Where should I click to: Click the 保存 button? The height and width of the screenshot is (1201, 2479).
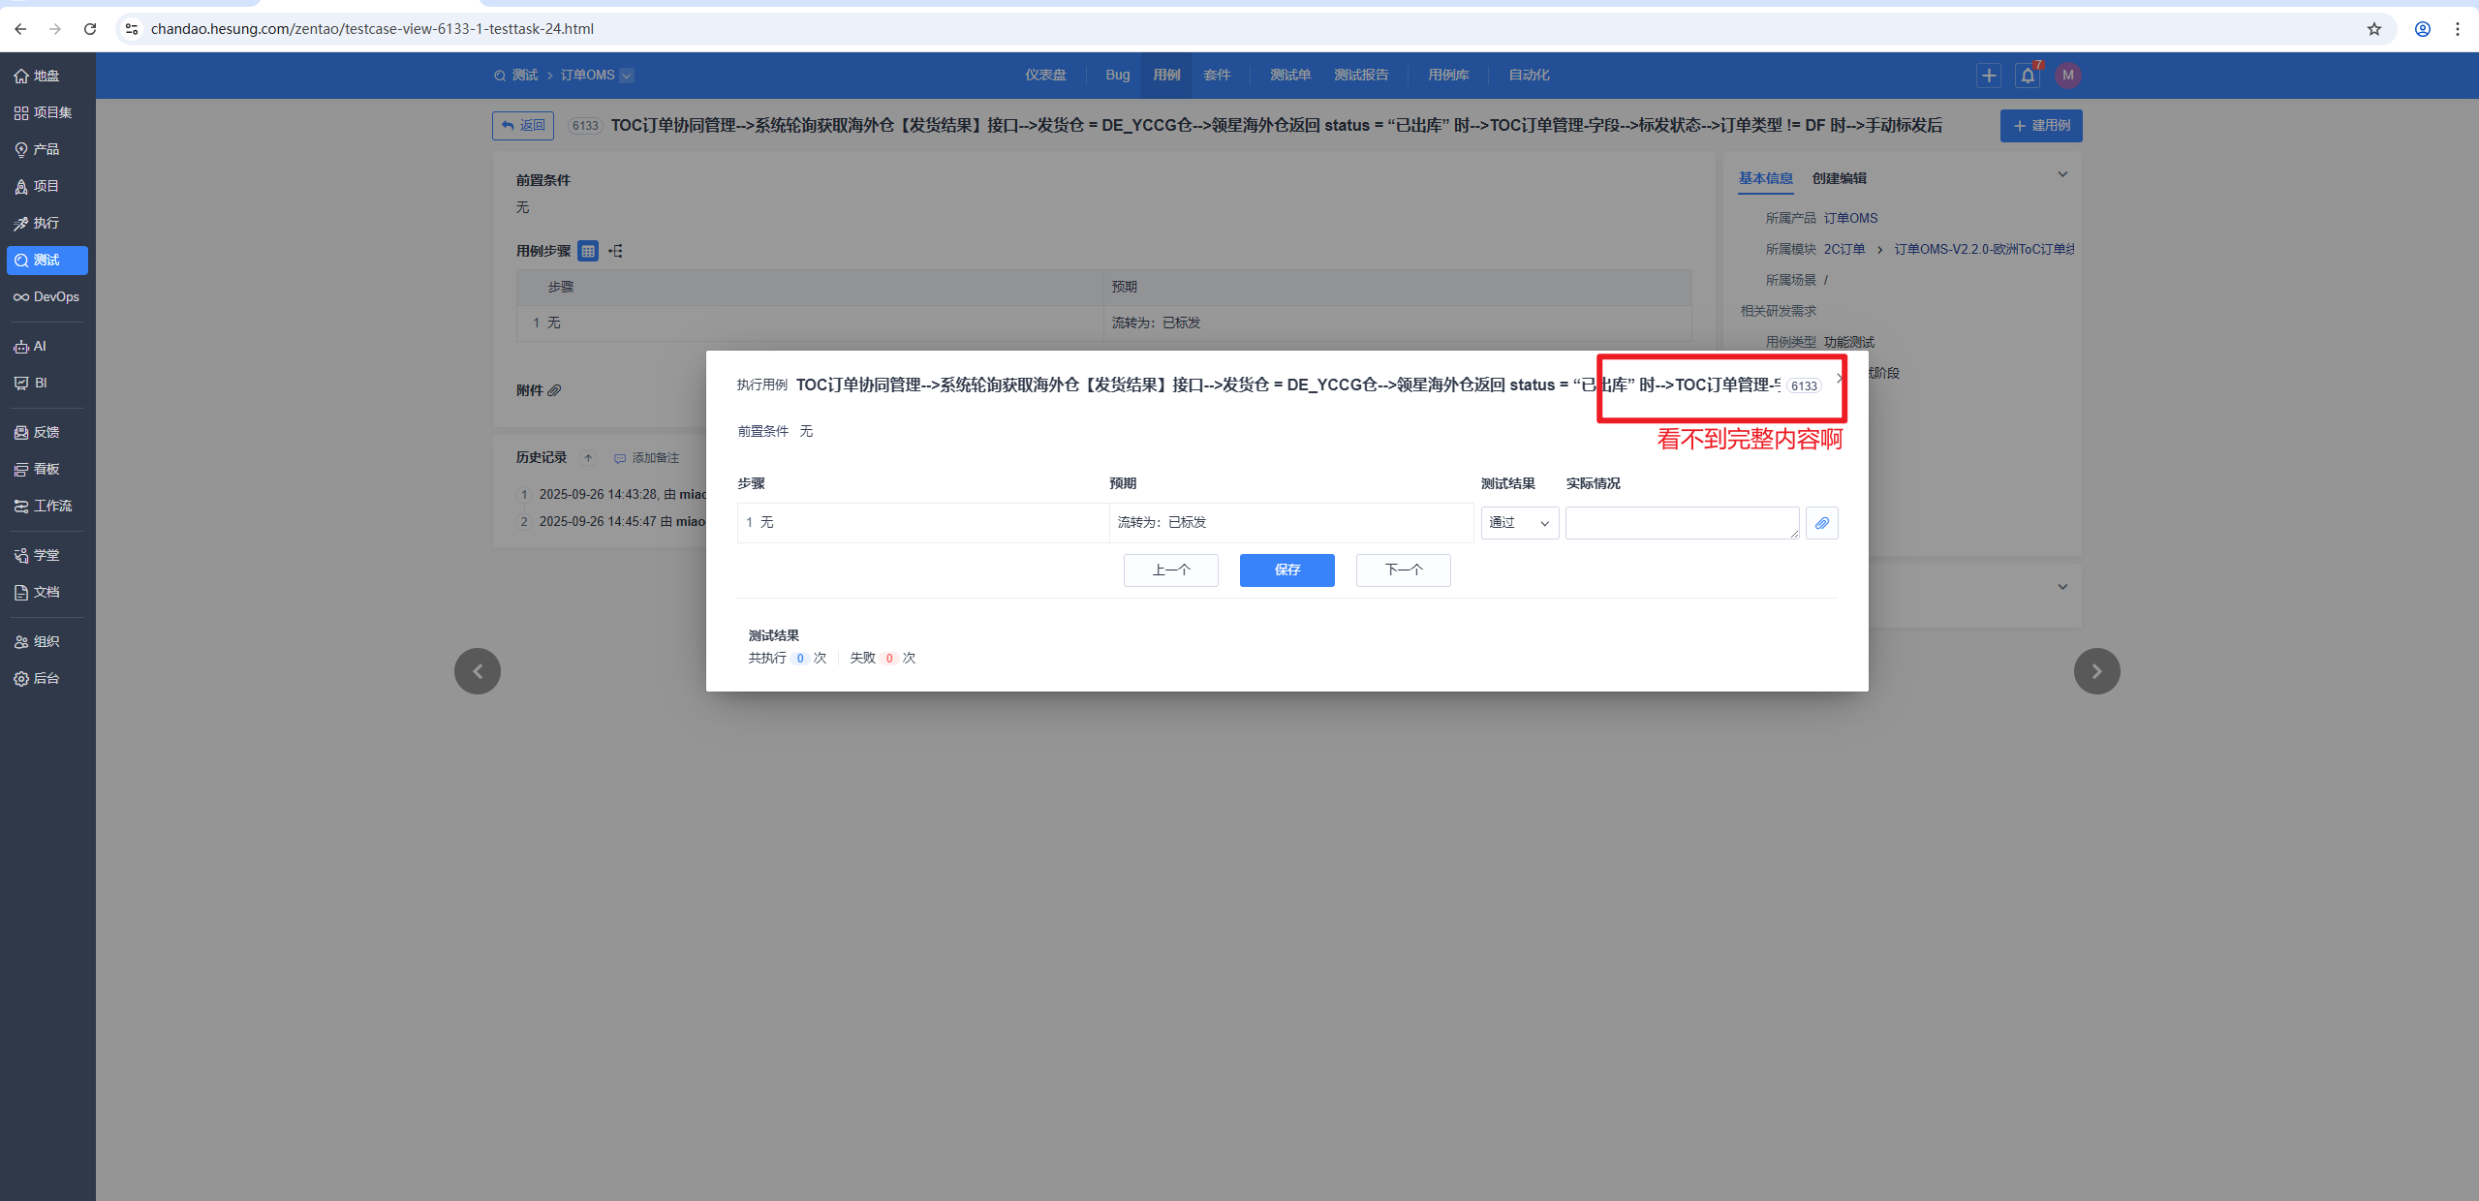coord(1286,570)
